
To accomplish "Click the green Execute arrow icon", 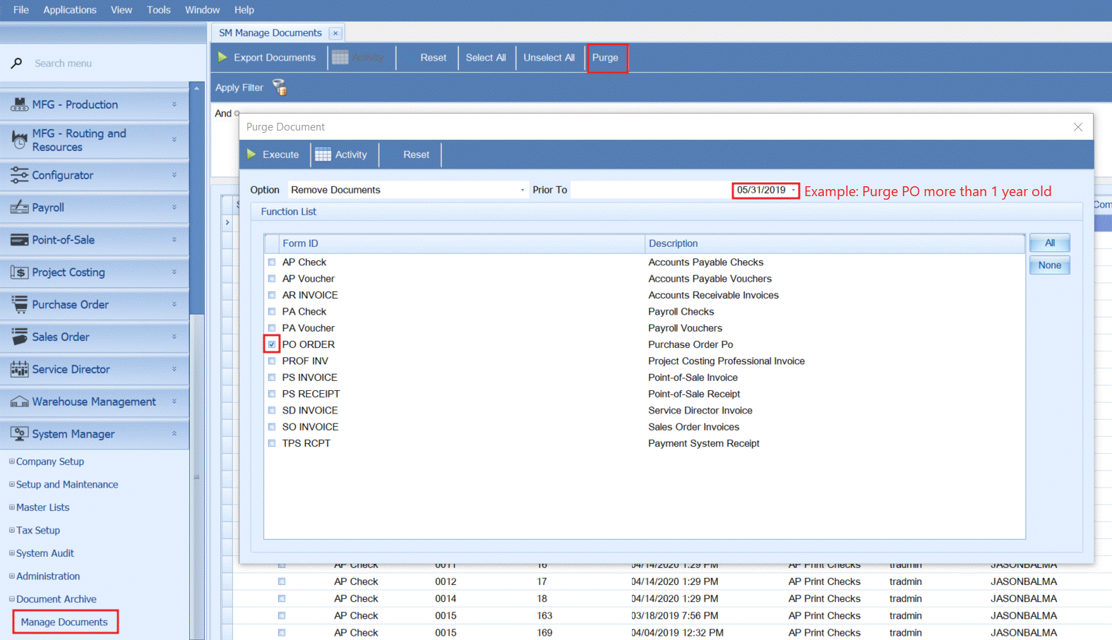I will (x=251, y=155).
